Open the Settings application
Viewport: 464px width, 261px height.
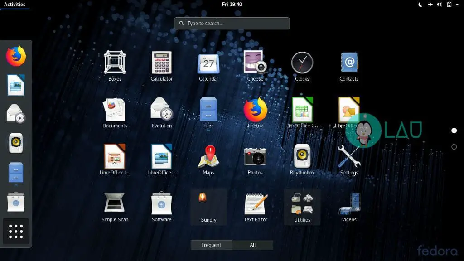pyautogui.click(x=349, y=159)
